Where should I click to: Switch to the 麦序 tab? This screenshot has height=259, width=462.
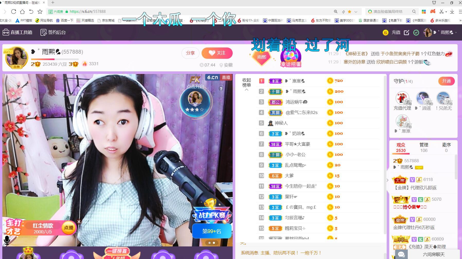pos(446,148)
